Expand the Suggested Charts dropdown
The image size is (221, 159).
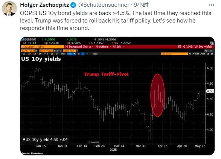(x=79, y=46)
